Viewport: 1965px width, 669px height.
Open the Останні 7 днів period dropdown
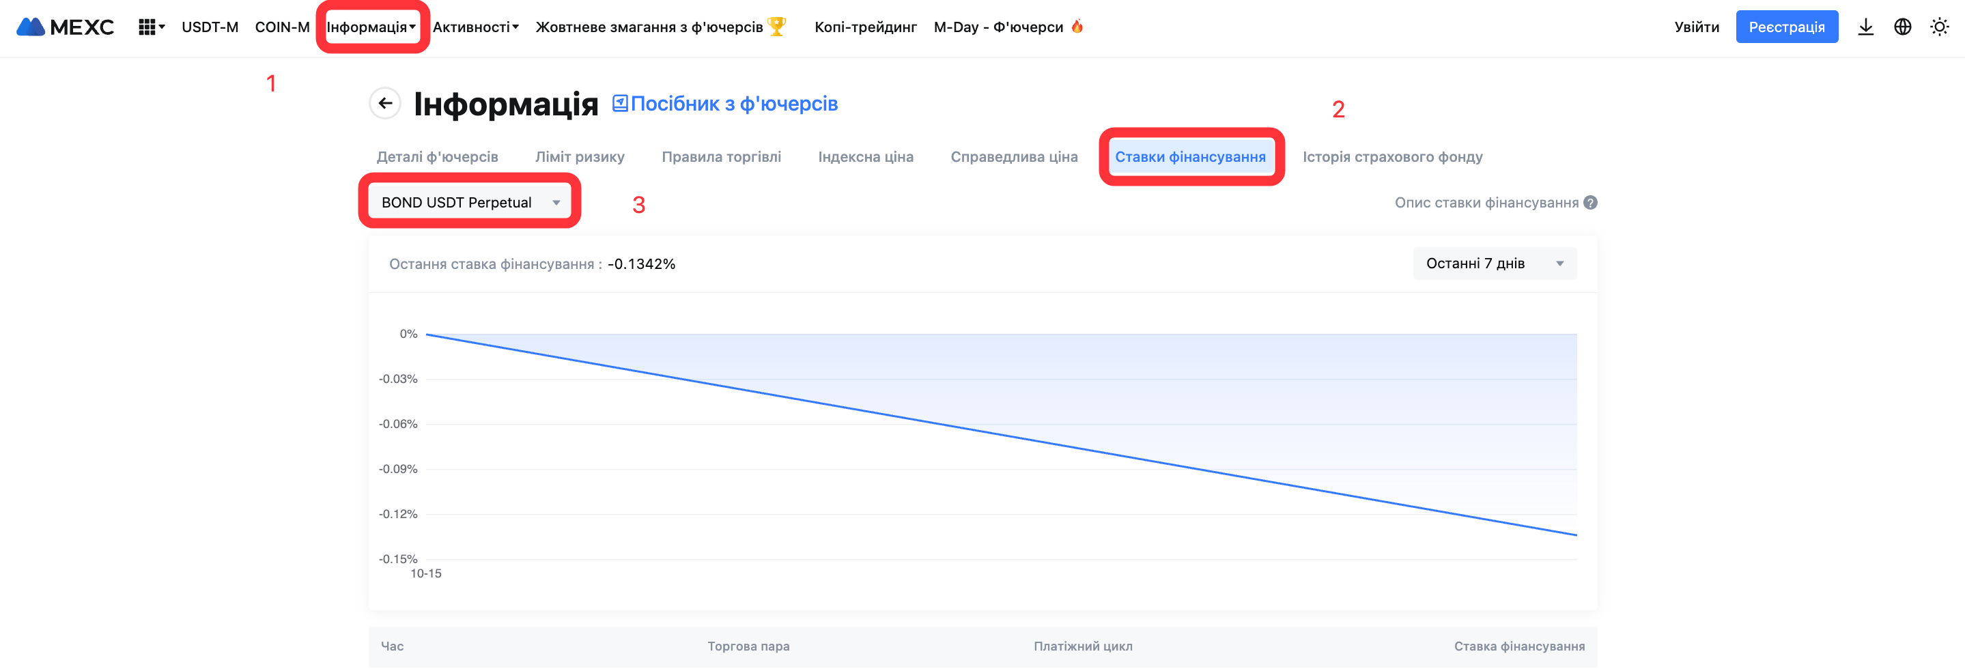click(1494, 264)
